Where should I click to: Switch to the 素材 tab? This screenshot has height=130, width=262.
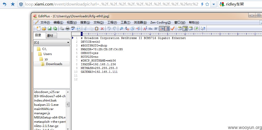[x=51, y=36]
